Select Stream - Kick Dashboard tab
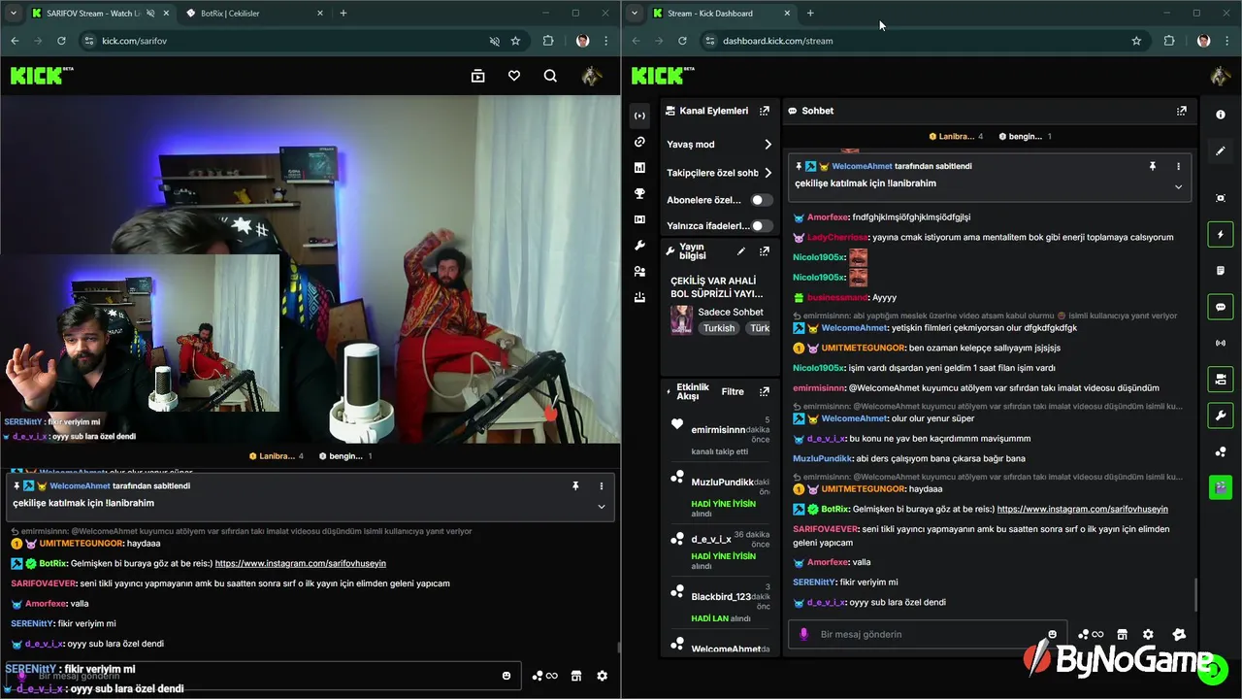Viewport: 1242px width, 699px height. [x=721, y=14]
